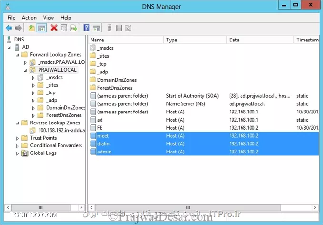Select the dialin host record
The width and height of the screenshot is (323, 225).
tap(204, 144)
